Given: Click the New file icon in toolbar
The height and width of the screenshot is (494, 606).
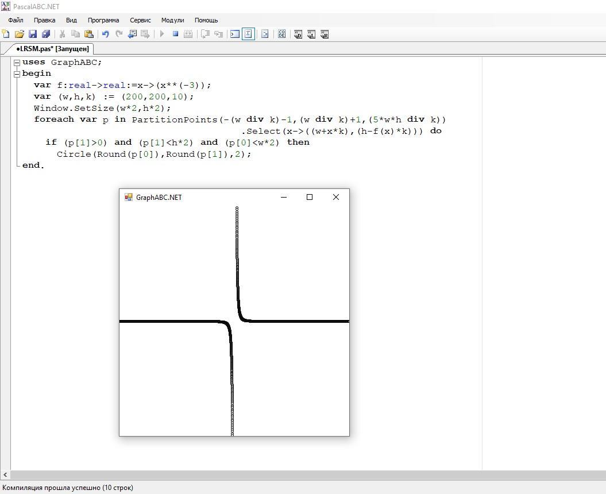Looking at the screenshot, I should [x=6, y=34].
